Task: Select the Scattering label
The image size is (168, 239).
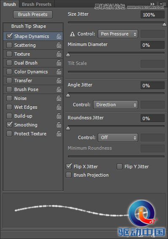Action: click(25, 45)
